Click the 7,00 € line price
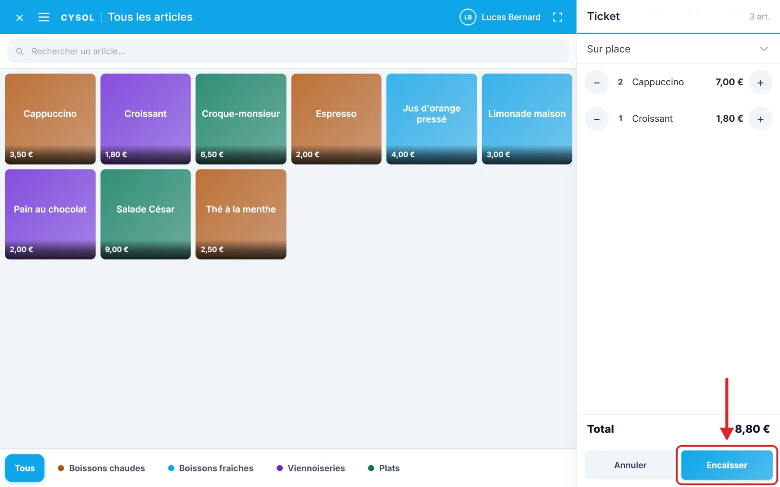The height and width of the screenshot is (487, 780). click(729, 82)
